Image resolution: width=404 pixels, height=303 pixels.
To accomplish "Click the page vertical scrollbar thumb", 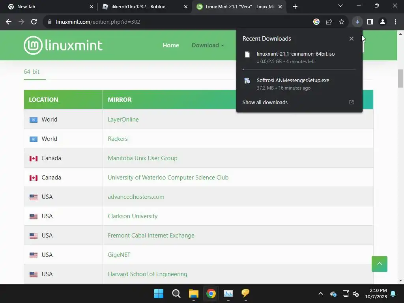I will [400, 79].
